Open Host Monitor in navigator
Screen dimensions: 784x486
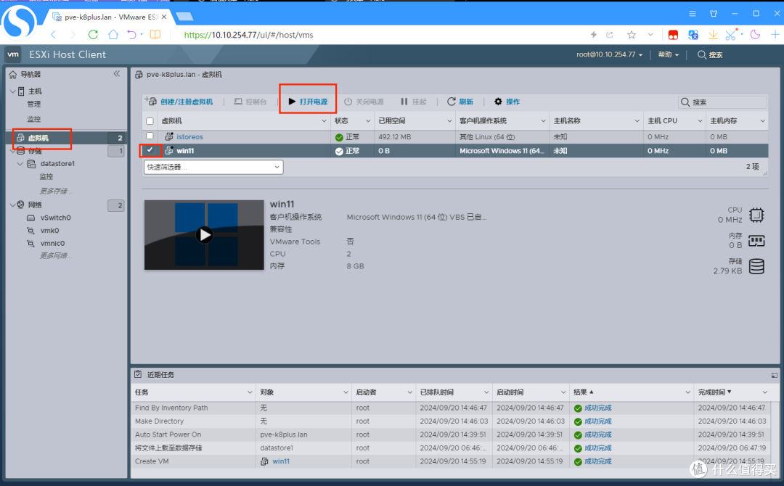(34, 120)
